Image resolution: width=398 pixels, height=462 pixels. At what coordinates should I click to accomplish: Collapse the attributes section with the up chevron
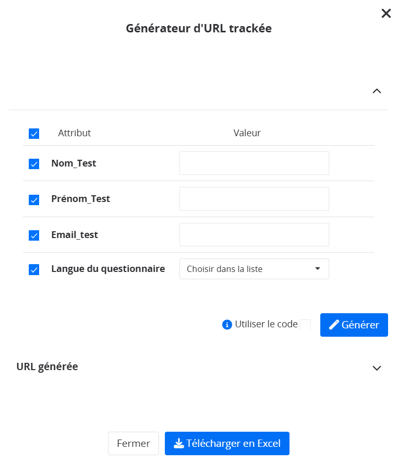click(x=377, y=91)
